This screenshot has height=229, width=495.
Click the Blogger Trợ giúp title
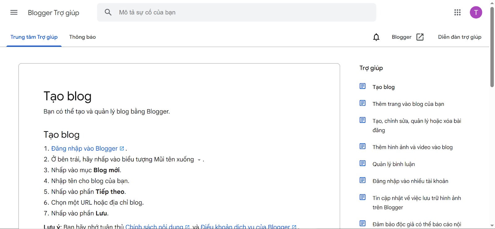[x=54, y=13]
